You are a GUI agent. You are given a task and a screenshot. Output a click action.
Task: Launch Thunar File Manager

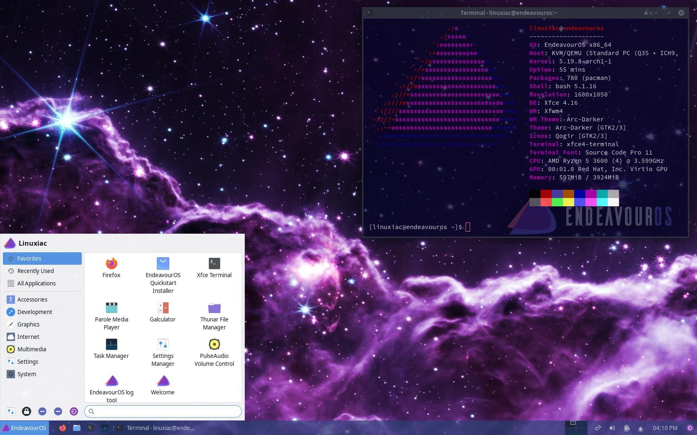click(214, 316)
